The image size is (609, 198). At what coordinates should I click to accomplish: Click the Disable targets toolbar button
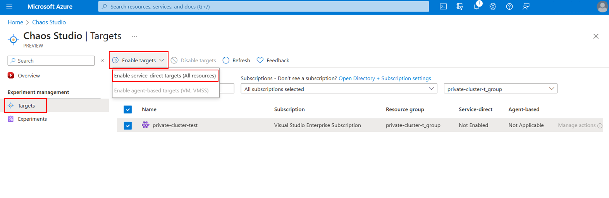[x=193, y=60]
